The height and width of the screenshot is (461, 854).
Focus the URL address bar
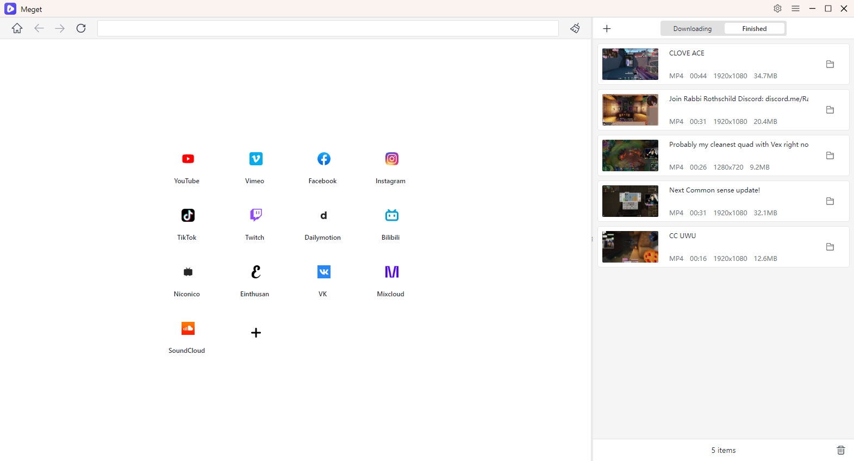tap(328, 28)
